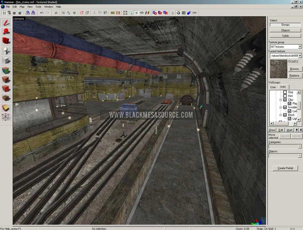Click the Browse... texture button

295,69
